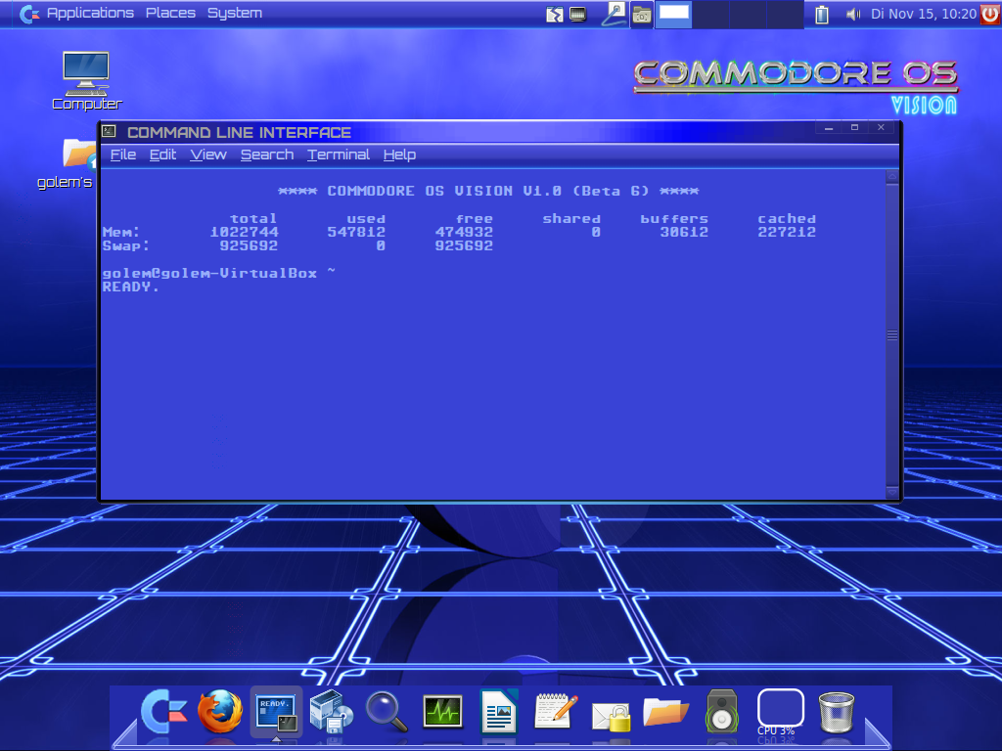Click the terminal vertical scrollbar handle
The image size is (1002, 751).
(892, 335)
